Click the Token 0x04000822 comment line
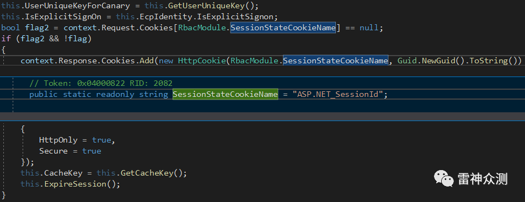This screenshot has height=202, width=525. (x=101, y=83)
